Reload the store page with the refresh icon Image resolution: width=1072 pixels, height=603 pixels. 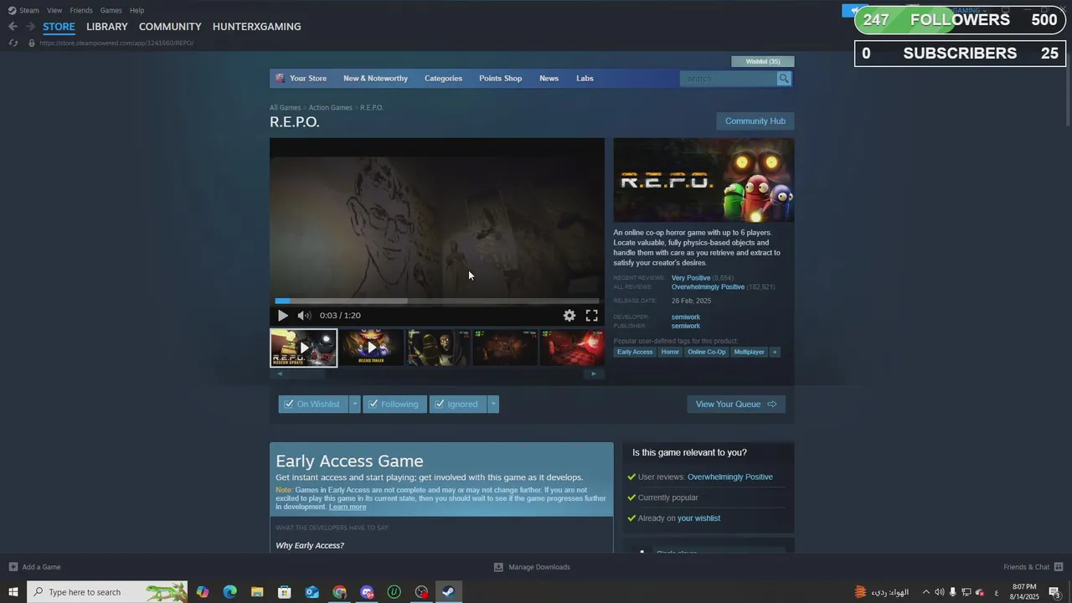tap(13, 43)
